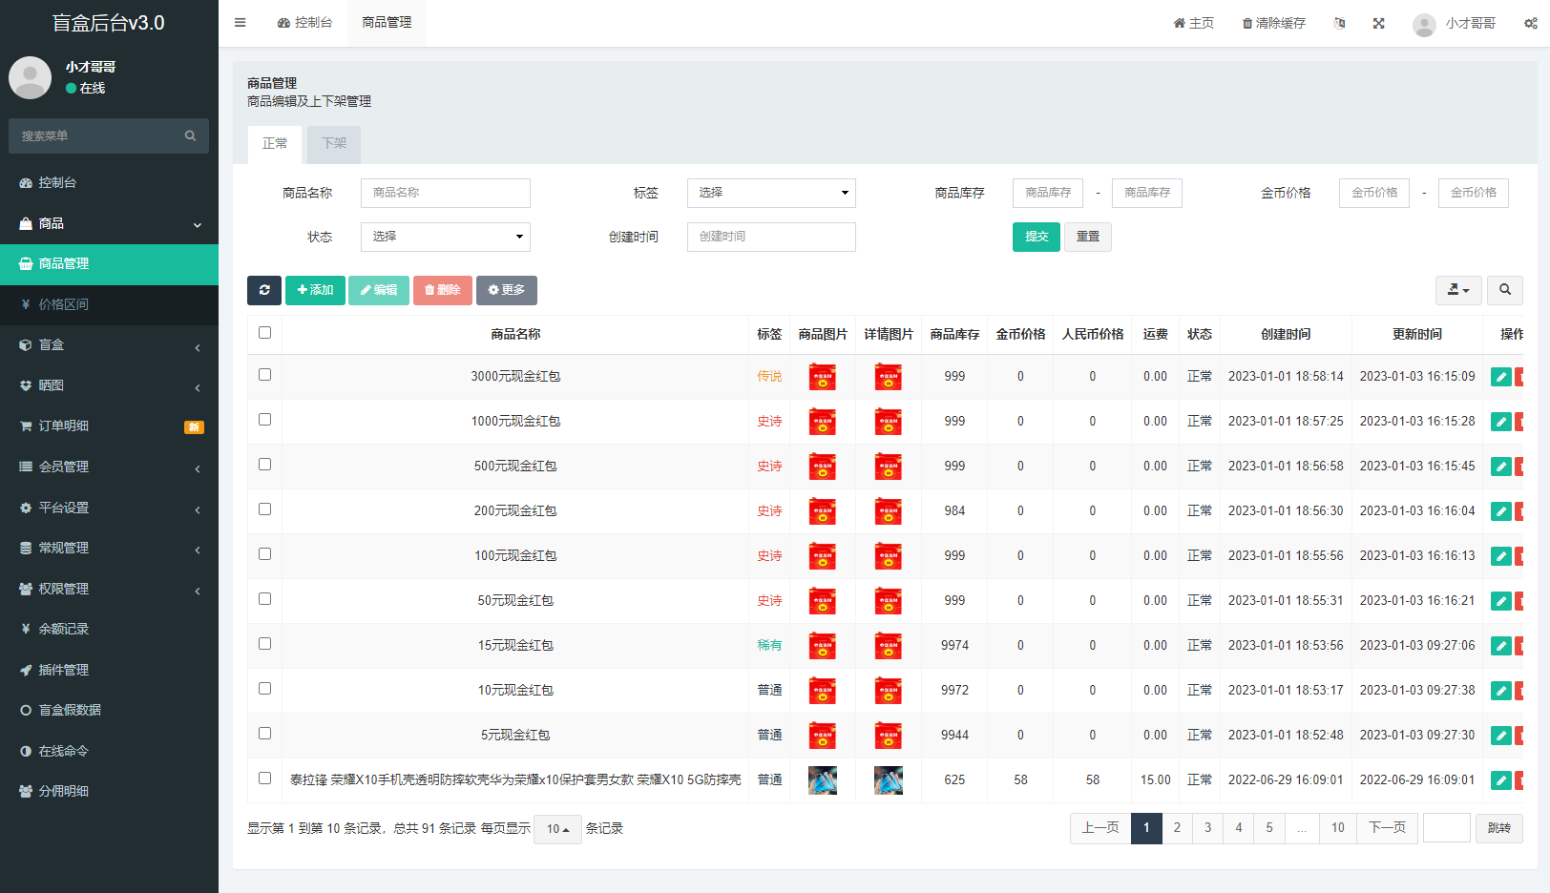The width and height of the screenshot is (1550, 893).
Task: Toggle the sidebar hamburger menu icon
Action: coord(240,23)
